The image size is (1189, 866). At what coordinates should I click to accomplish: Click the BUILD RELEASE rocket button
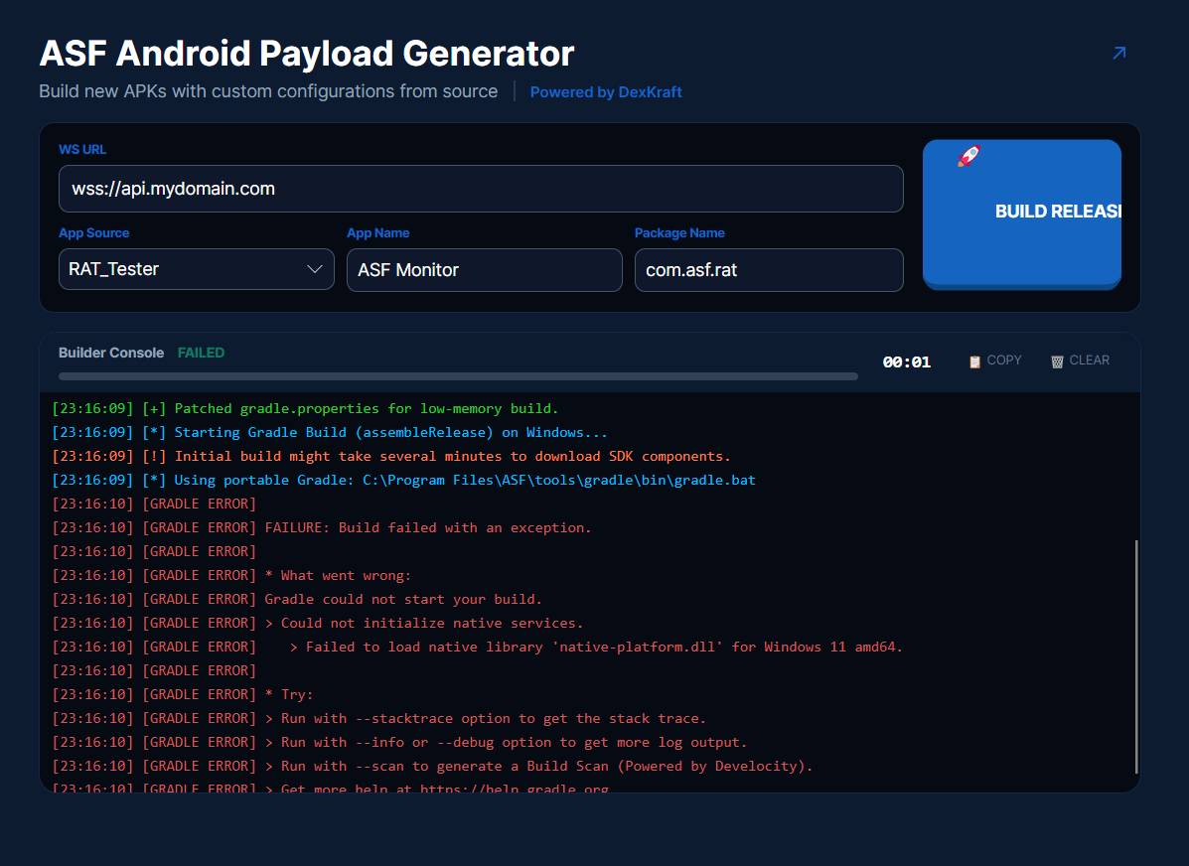(x=1021, y=214)
